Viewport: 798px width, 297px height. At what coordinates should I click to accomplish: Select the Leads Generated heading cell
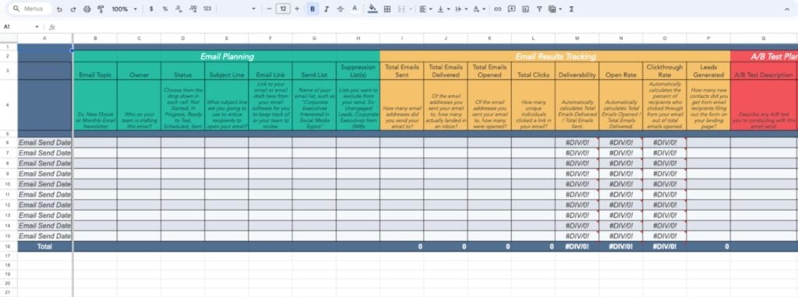pos(708,71)
